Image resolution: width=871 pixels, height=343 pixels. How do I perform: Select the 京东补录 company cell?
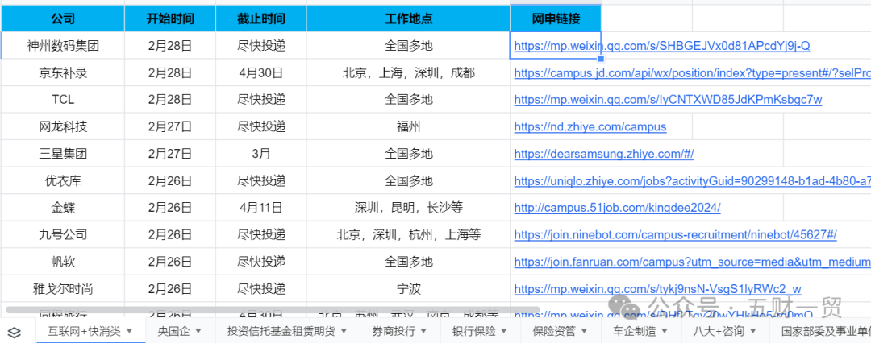tap(63, 72)
